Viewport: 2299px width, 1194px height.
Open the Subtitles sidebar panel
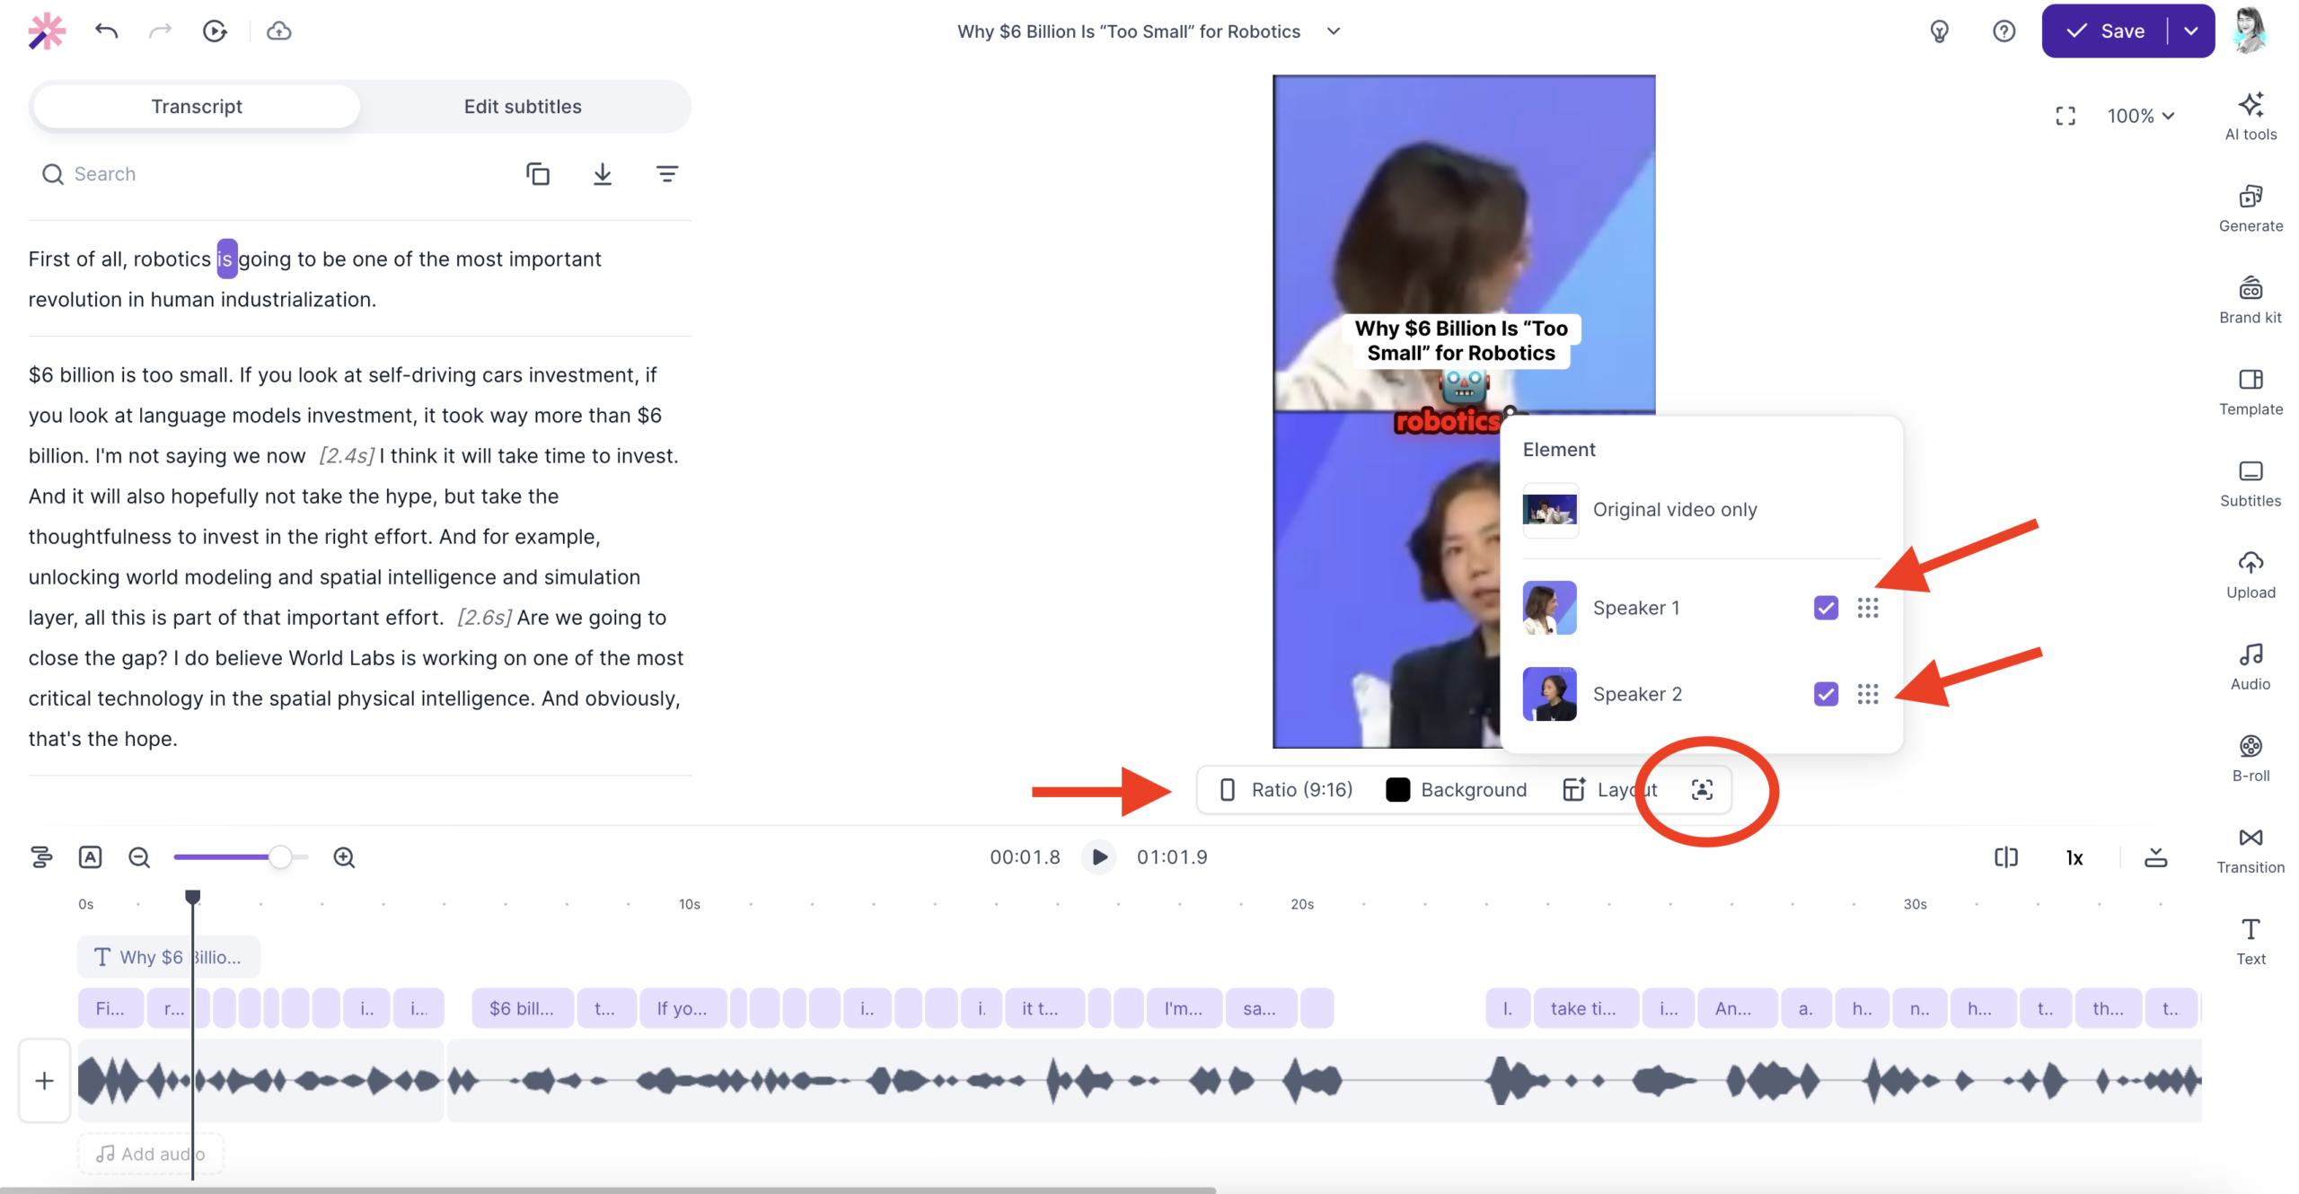click(x=2249, y=482)
